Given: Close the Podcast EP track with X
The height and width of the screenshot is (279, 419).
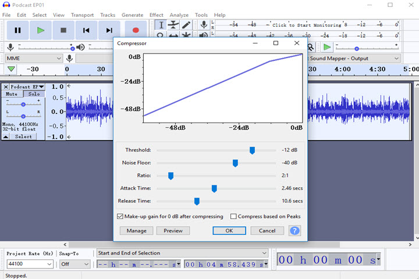Looking at the screenshot, I should point(6,87).
